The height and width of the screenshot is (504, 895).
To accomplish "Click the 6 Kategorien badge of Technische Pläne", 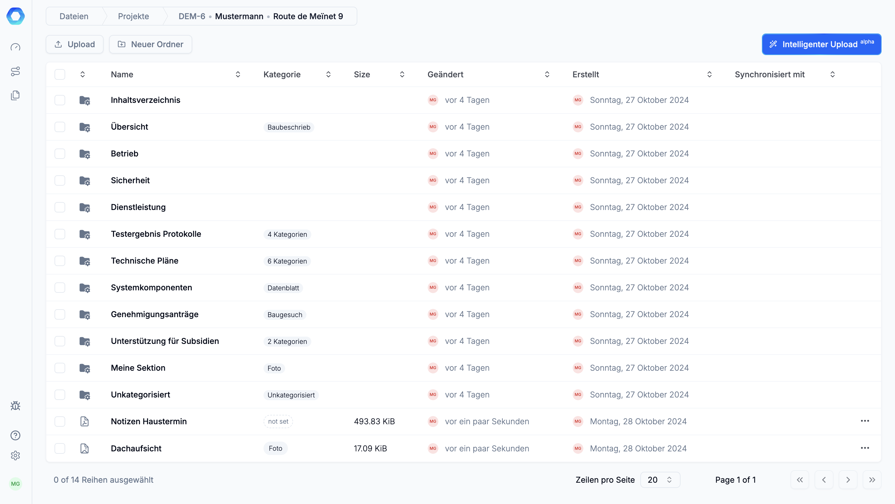I will [287, 261].
